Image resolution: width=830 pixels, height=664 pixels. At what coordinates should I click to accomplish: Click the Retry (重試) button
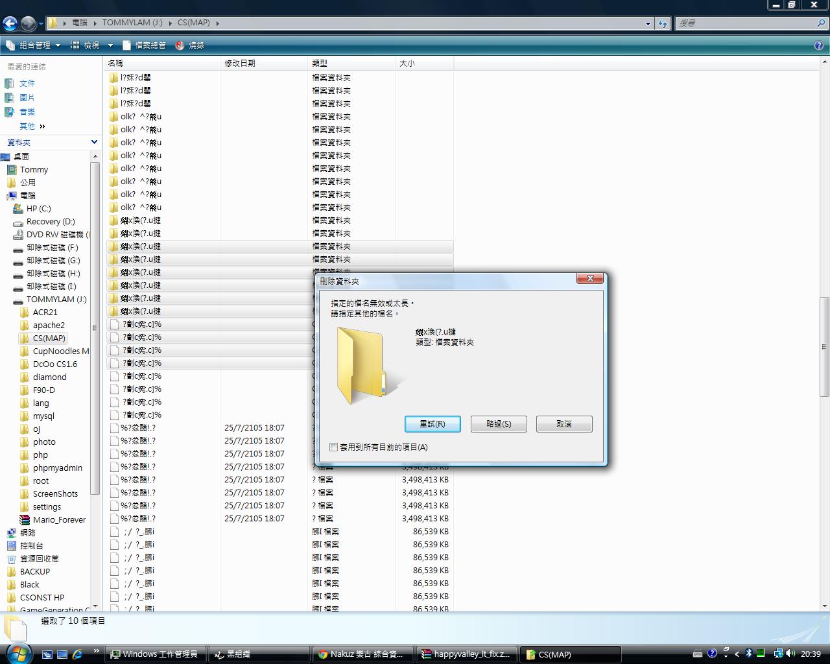pyautogui.click(x=433, y=424)
